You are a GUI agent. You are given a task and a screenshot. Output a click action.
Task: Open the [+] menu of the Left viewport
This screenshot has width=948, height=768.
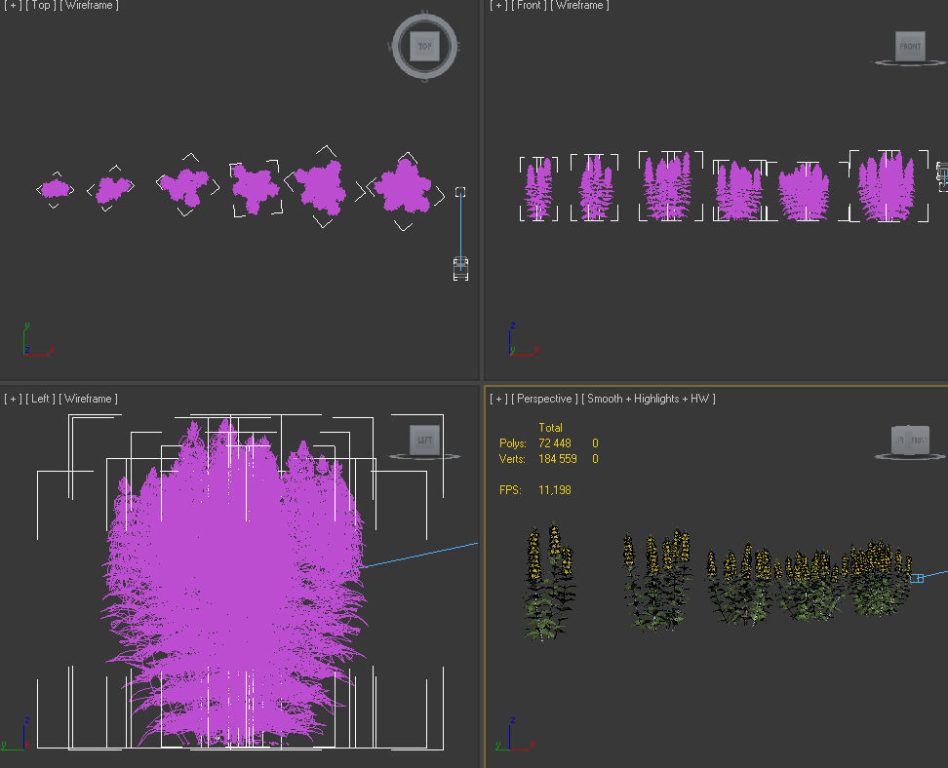click(13, 399)
